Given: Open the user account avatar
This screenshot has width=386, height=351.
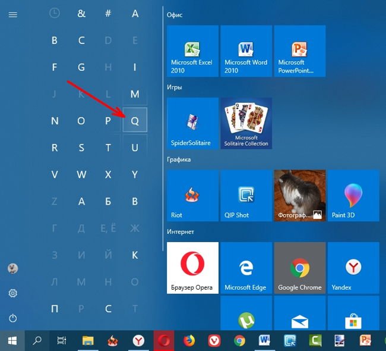Looking at the screenshot, I should pos(13,268).
